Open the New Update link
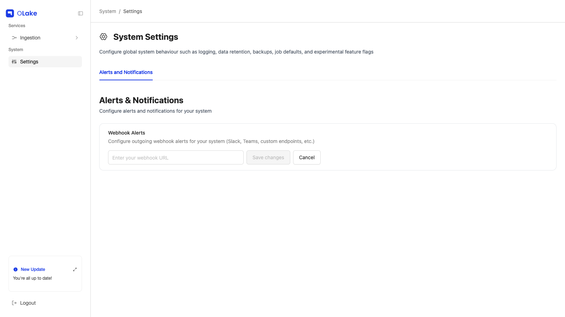 pos(33,269)
